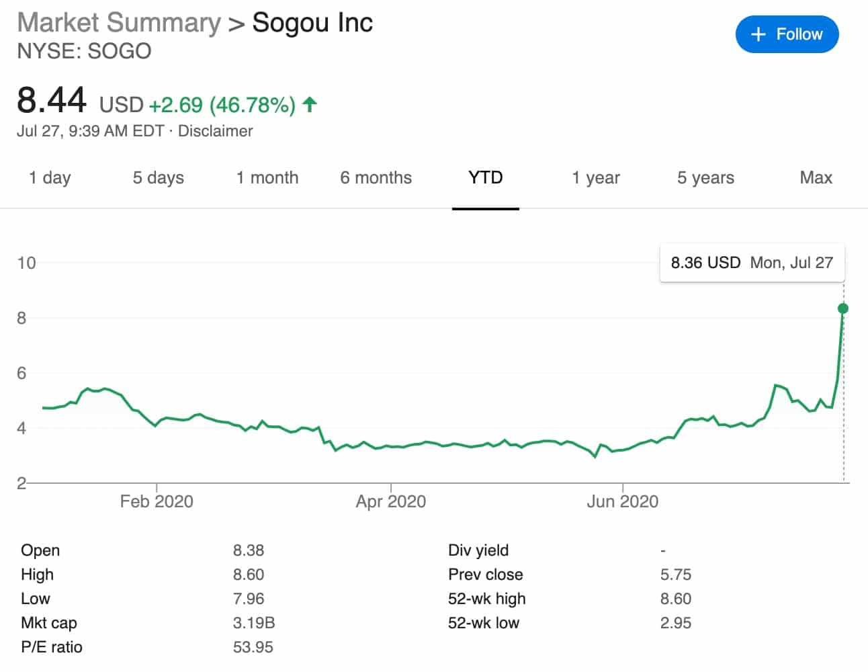This screenshot has width=868, height=672.
Task: Go back to the Market Summary breadcrumb
Action: click(118, 23)
